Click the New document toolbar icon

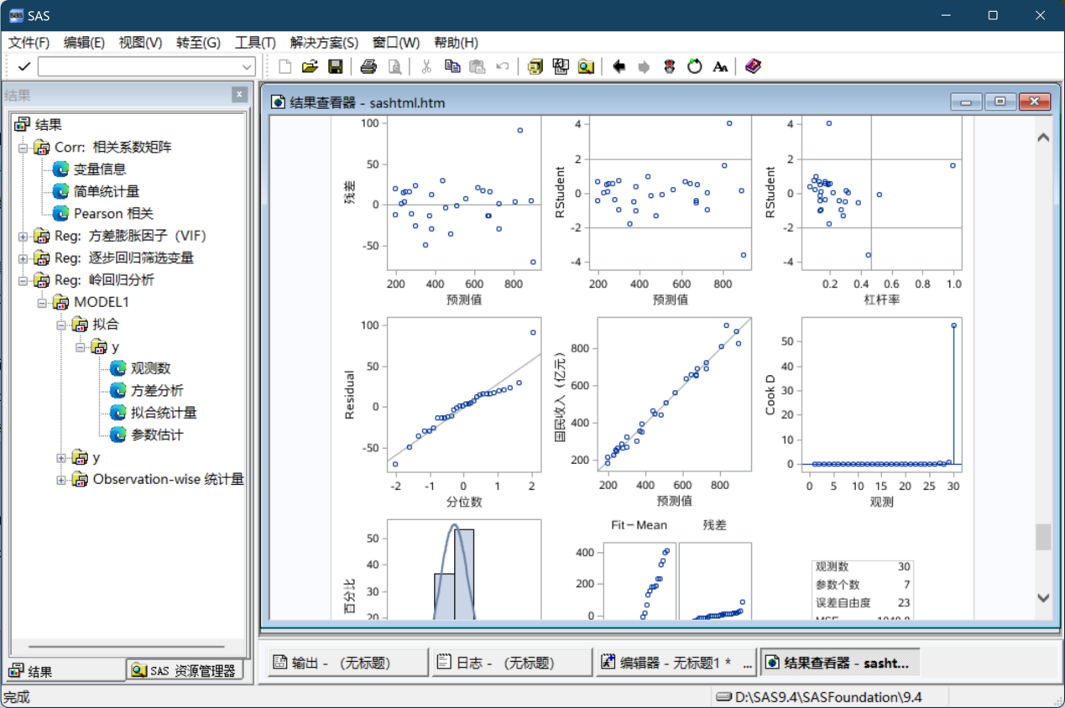point(285,66)
